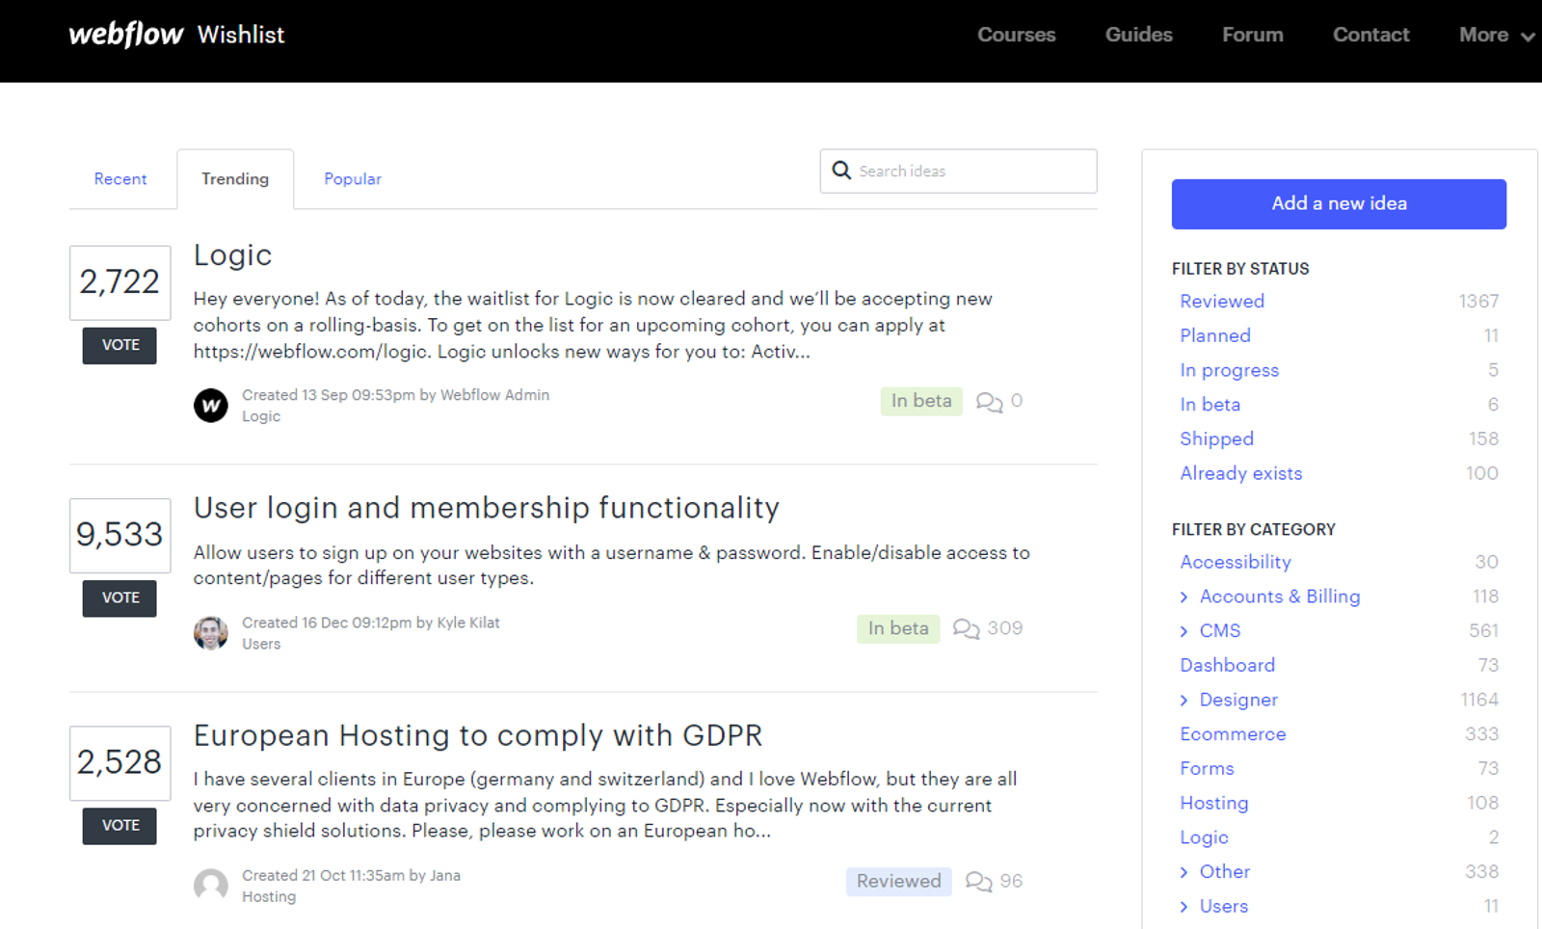1542x929 pixels.
Task: Open Kyle Kilat's profile avatar
Action: click(x=211, y=633)
